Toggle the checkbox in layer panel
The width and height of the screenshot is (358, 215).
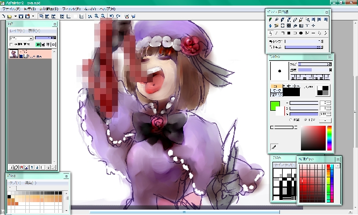tap(11, 45)
